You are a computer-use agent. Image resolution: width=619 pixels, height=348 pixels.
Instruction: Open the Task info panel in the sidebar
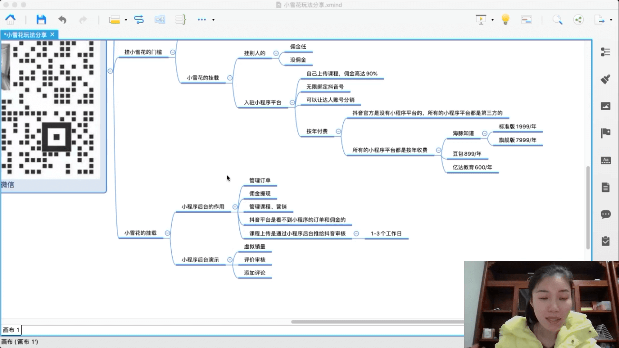click(x=605, y=241)
